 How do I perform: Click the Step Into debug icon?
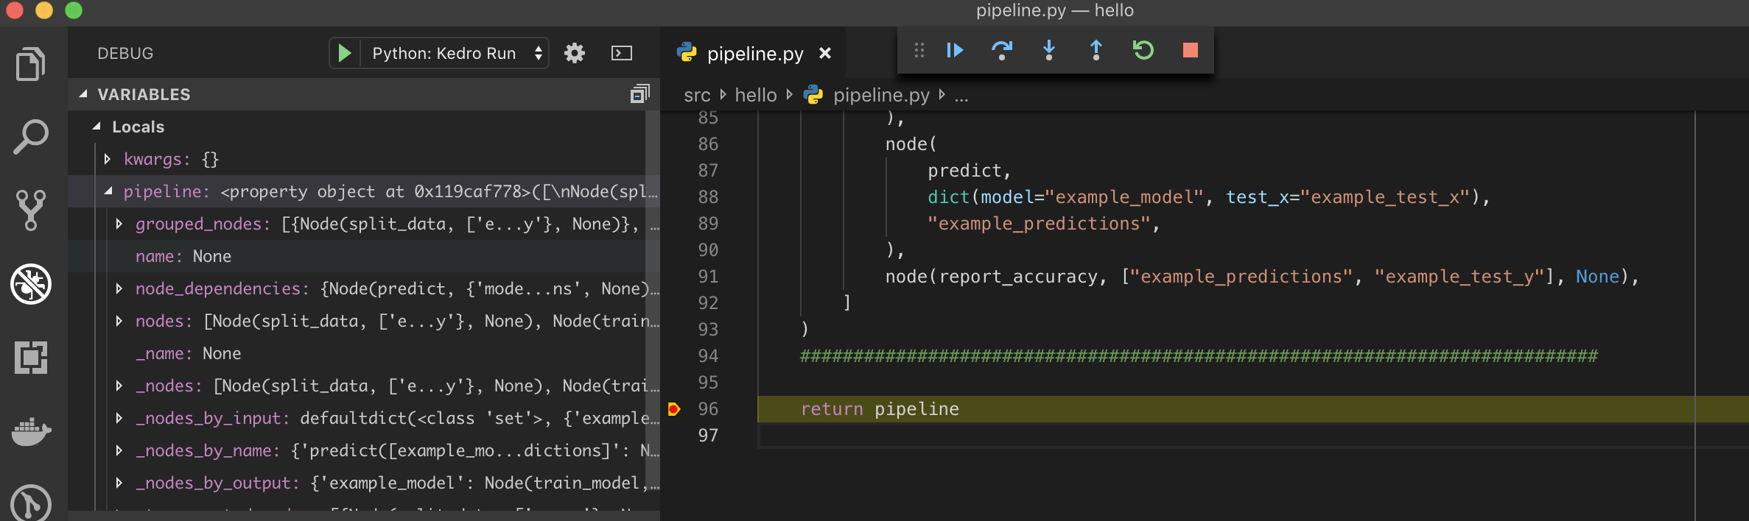click(x=1049, y=50)
